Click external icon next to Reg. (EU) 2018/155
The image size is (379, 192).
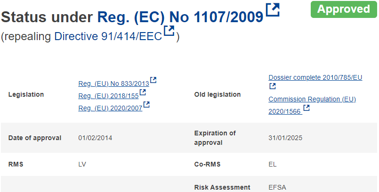click(143, 92)
